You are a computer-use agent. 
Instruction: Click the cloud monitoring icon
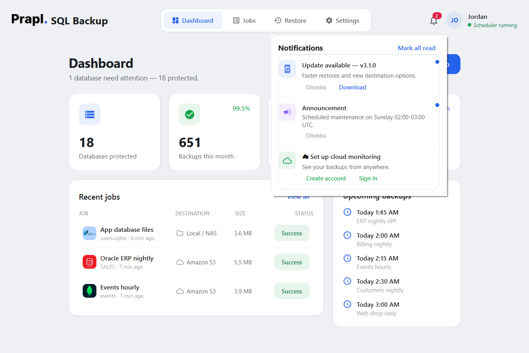pyautogui.click(x=287, y=160)
